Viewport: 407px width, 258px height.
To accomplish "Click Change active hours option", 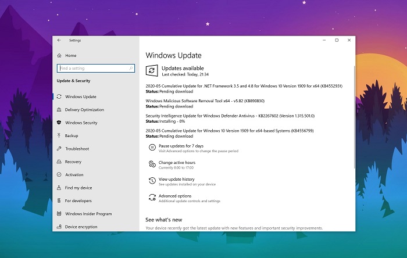I will (x=177, y=163).
